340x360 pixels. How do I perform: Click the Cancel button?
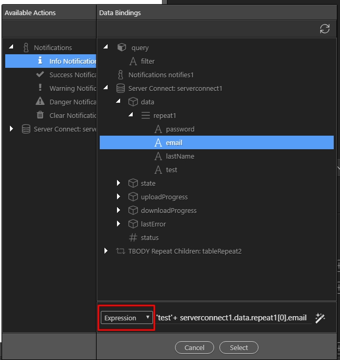(194, 347)
